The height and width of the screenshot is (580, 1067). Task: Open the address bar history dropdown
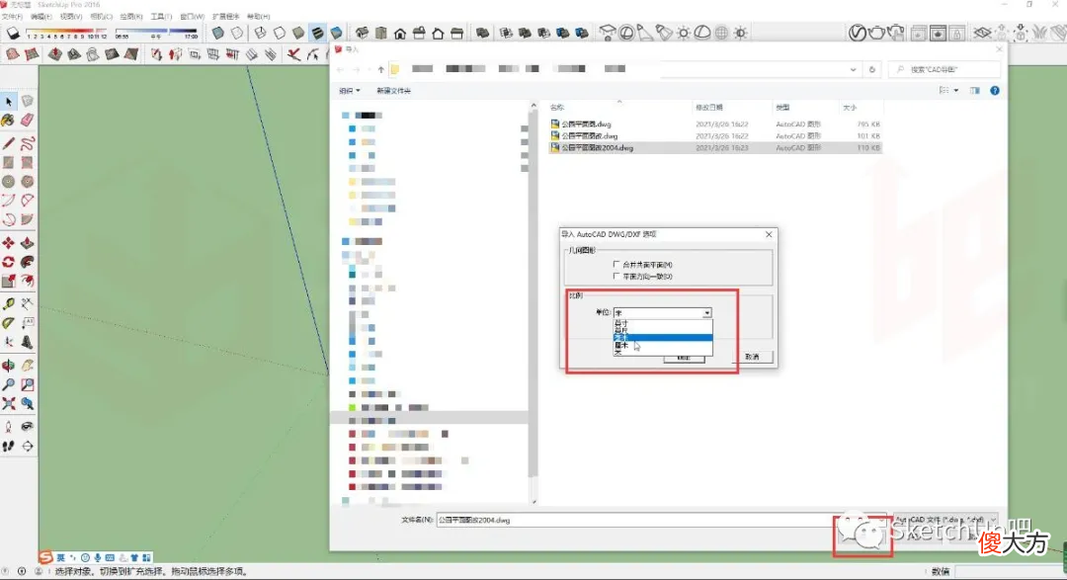coord(853,69)
